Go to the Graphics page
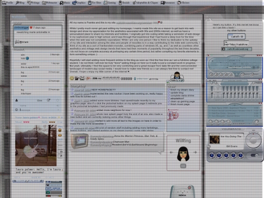 (79, 2)
